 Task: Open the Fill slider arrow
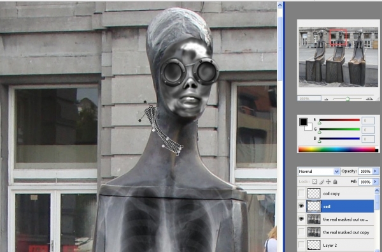coord(376,182)
